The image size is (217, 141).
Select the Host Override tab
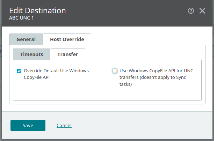(x=67, y=39)
